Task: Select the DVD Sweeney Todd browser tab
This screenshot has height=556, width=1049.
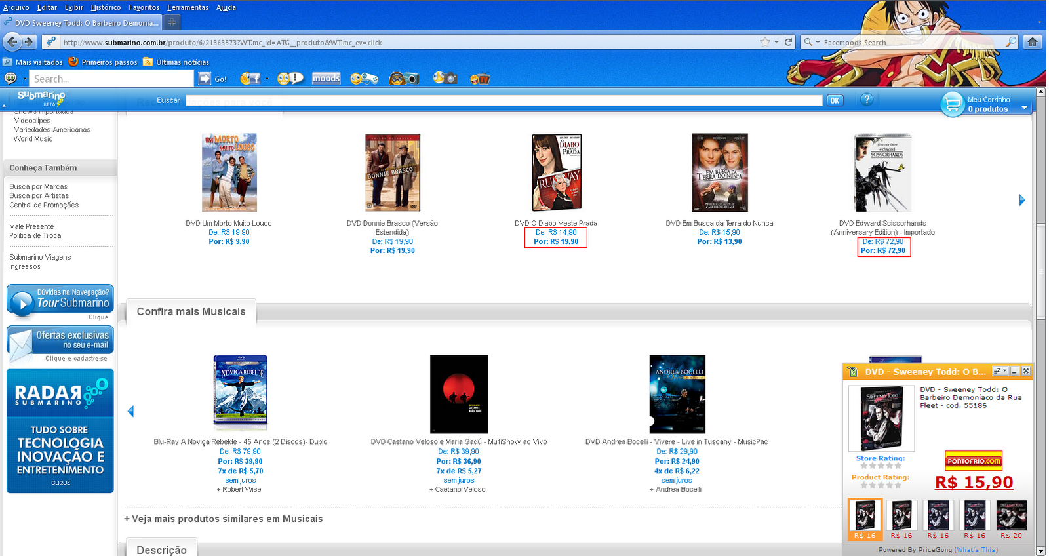Action: pos(83,22)
